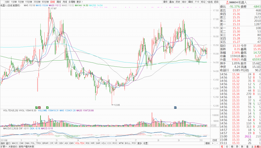Click the minus zoom-out button beside 模板

pyautogui.click(x=217, y=143)
